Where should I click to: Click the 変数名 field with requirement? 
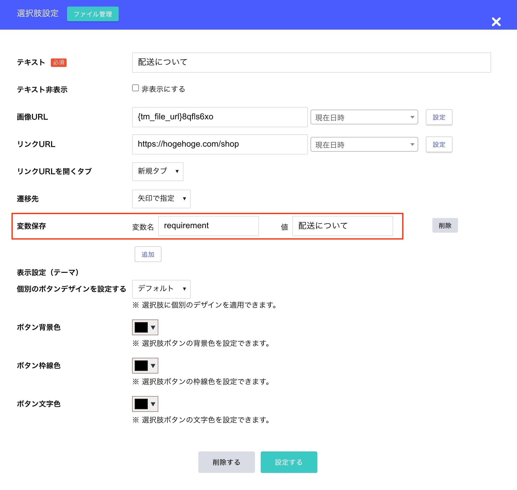click(x=209, y=226)
